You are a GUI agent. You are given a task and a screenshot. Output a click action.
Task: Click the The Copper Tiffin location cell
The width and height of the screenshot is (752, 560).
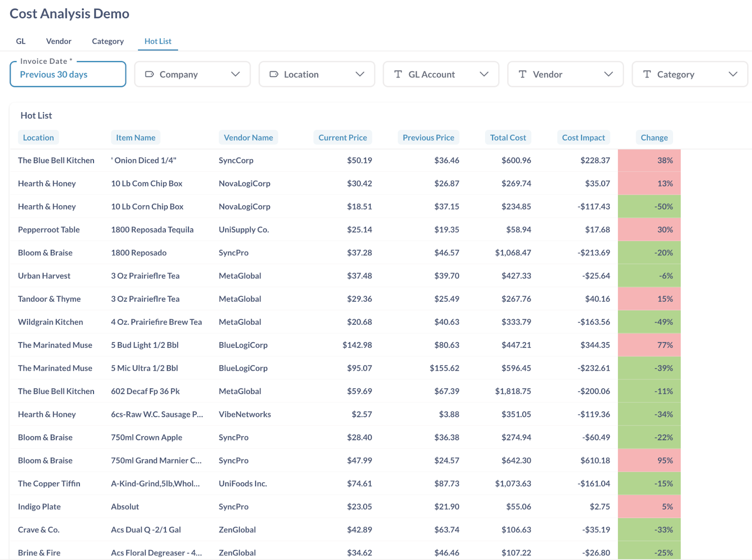click(x=49, y=483)
